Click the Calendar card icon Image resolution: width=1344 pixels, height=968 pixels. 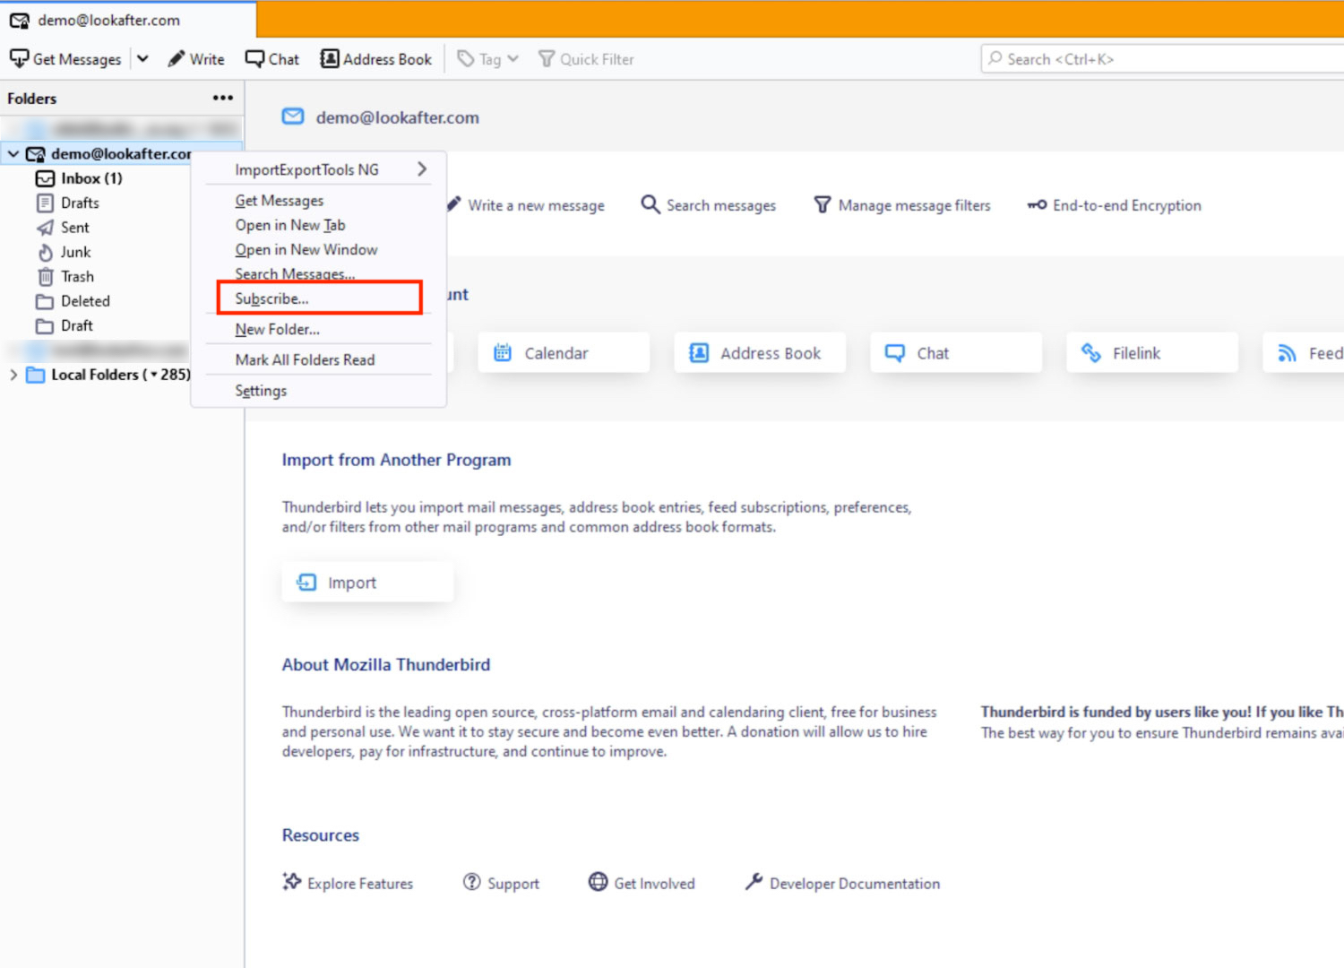point(503,353)
